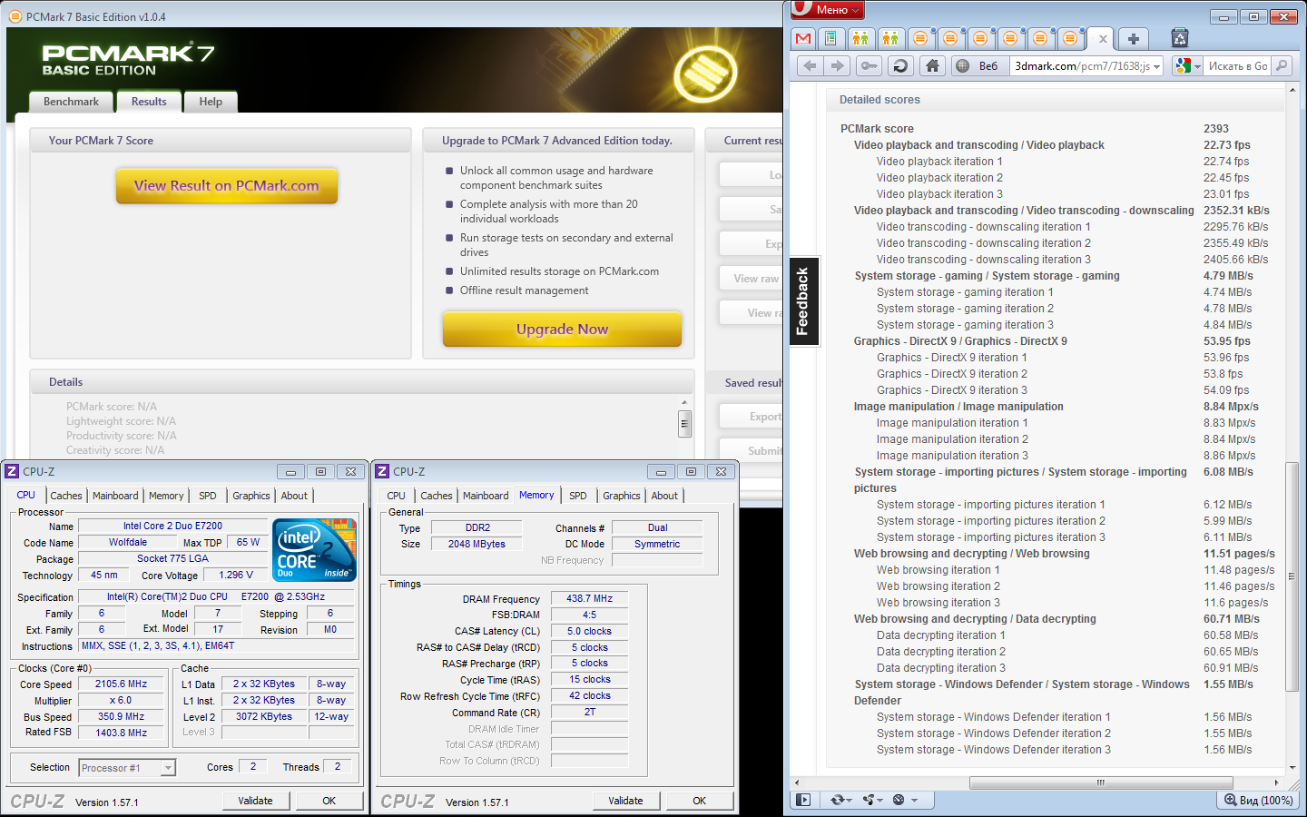1307x817 pixels.
Task: Open About tab in CPU-Z Memory window
Action: pos(664,496)
